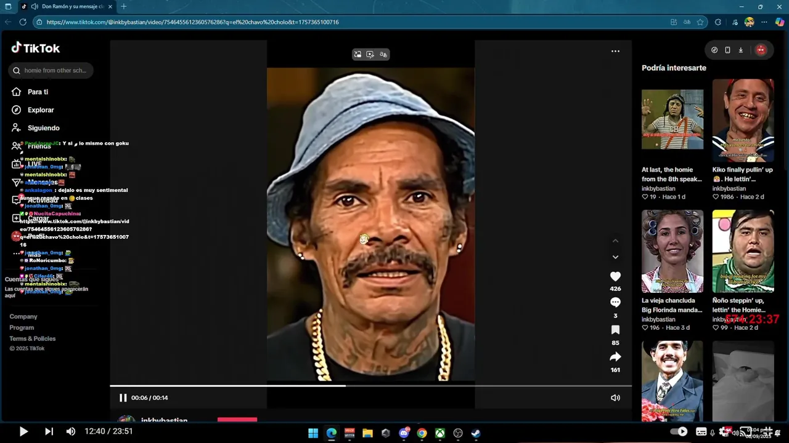The width and height of the screenshot is (789, 443).
Task: Pause the TikTok video
Action: [123, 397]
